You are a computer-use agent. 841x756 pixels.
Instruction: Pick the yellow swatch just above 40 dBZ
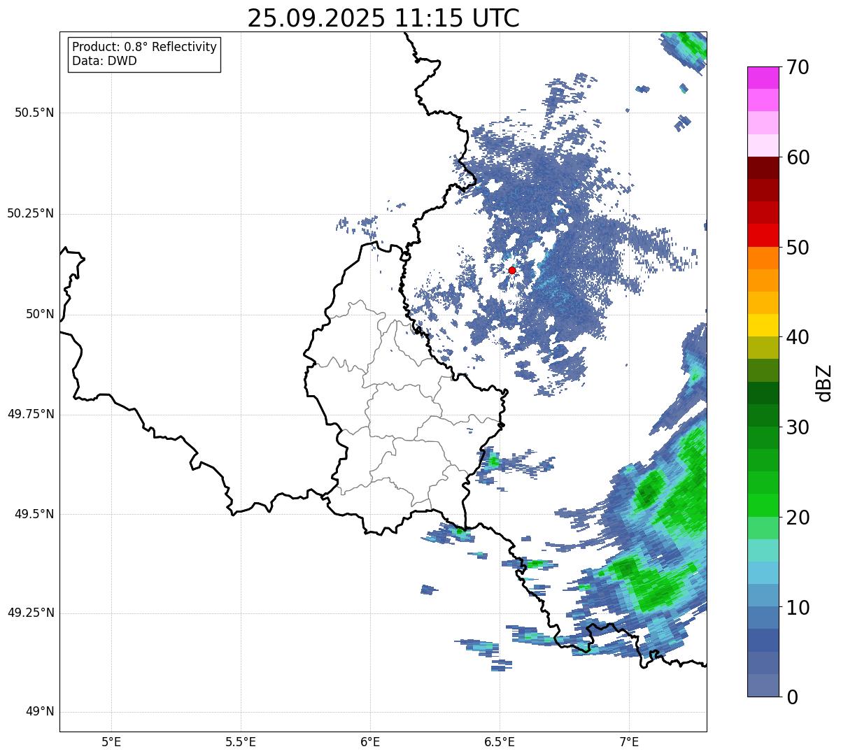pyautogui.click(x=763, y=326)
